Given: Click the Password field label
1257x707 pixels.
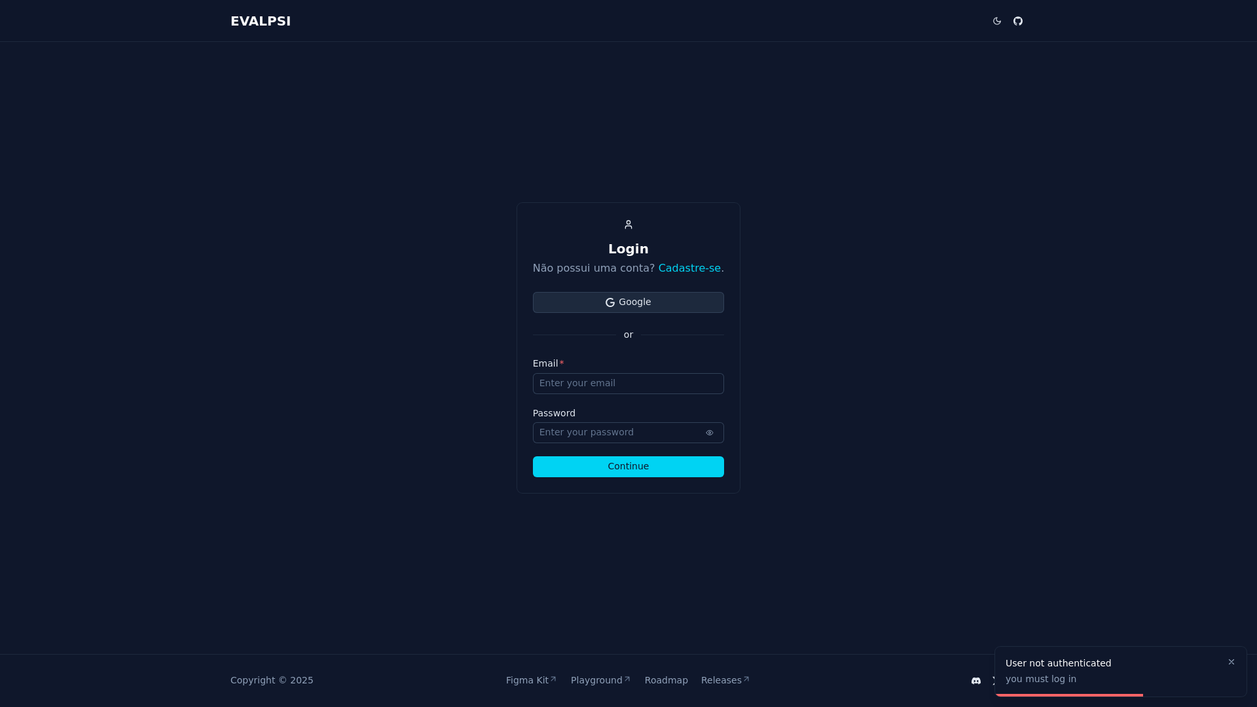Looking at the screenshot, I should [x=554, y=413].
